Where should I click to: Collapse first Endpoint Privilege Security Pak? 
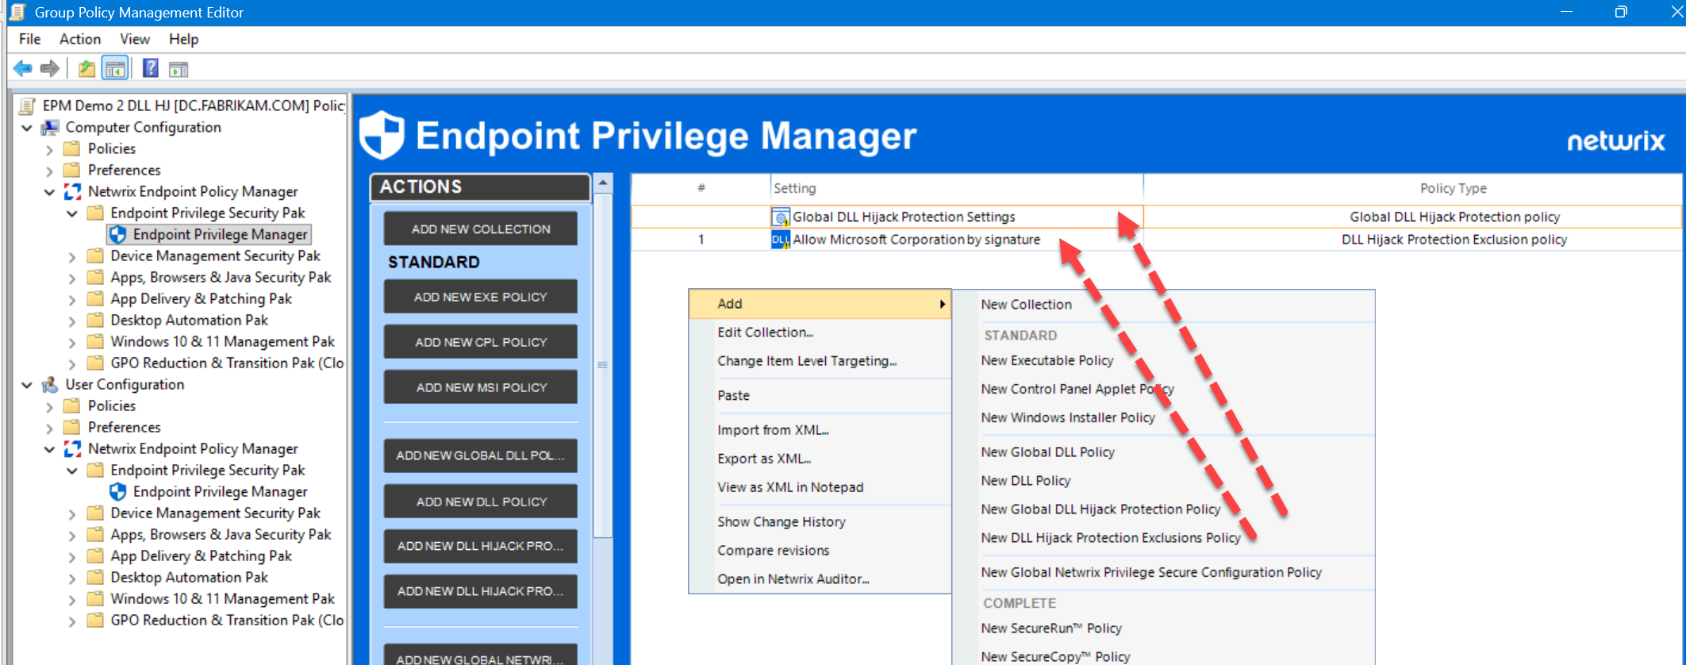coord(72,213)
